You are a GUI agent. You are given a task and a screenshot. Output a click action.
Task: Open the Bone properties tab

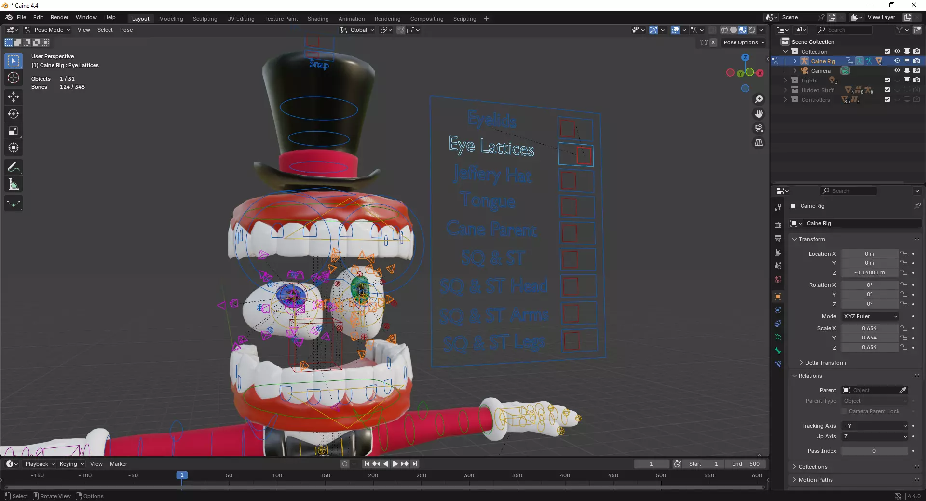tap(777, 351)
